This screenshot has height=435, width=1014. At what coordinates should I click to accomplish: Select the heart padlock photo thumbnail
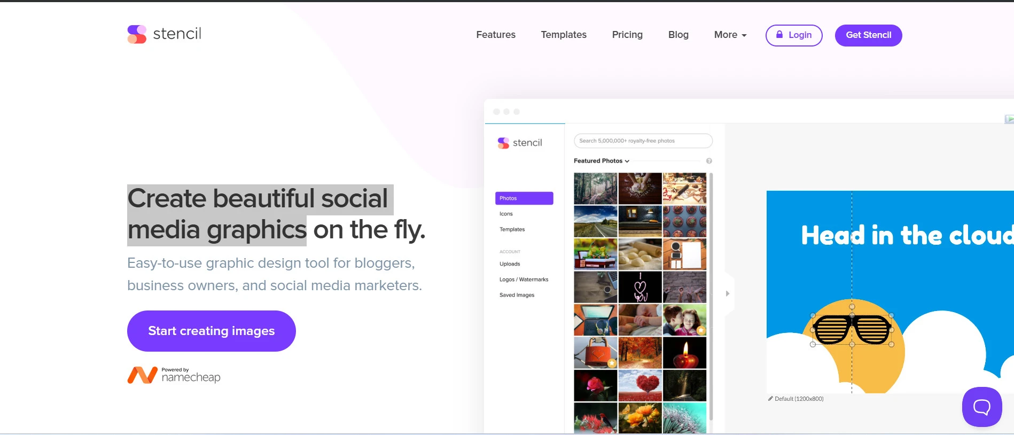595,353
